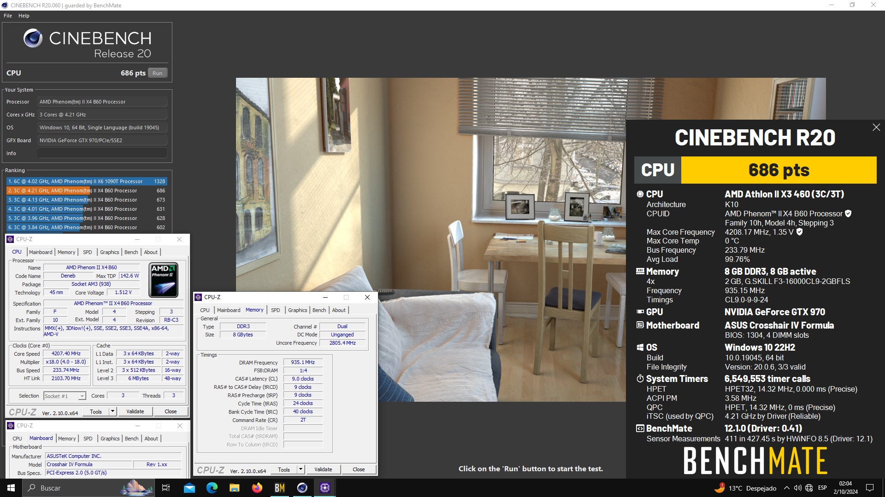The width and height of the screenshot is (885, 497).
Task: Click Validate in CPU-Z CPU window
Action: pyautogui.click(x=135, y=411)
